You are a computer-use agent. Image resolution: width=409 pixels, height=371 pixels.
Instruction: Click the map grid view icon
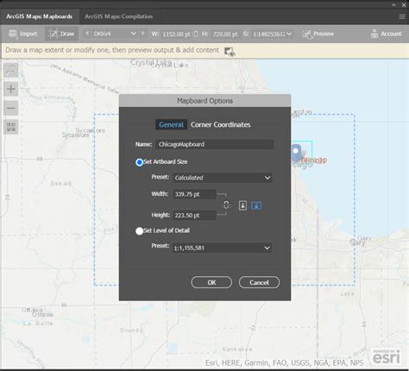[11, 127]
